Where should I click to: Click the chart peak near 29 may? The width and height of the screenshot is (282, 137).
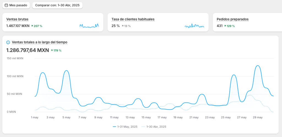click(x=257, y=66)
